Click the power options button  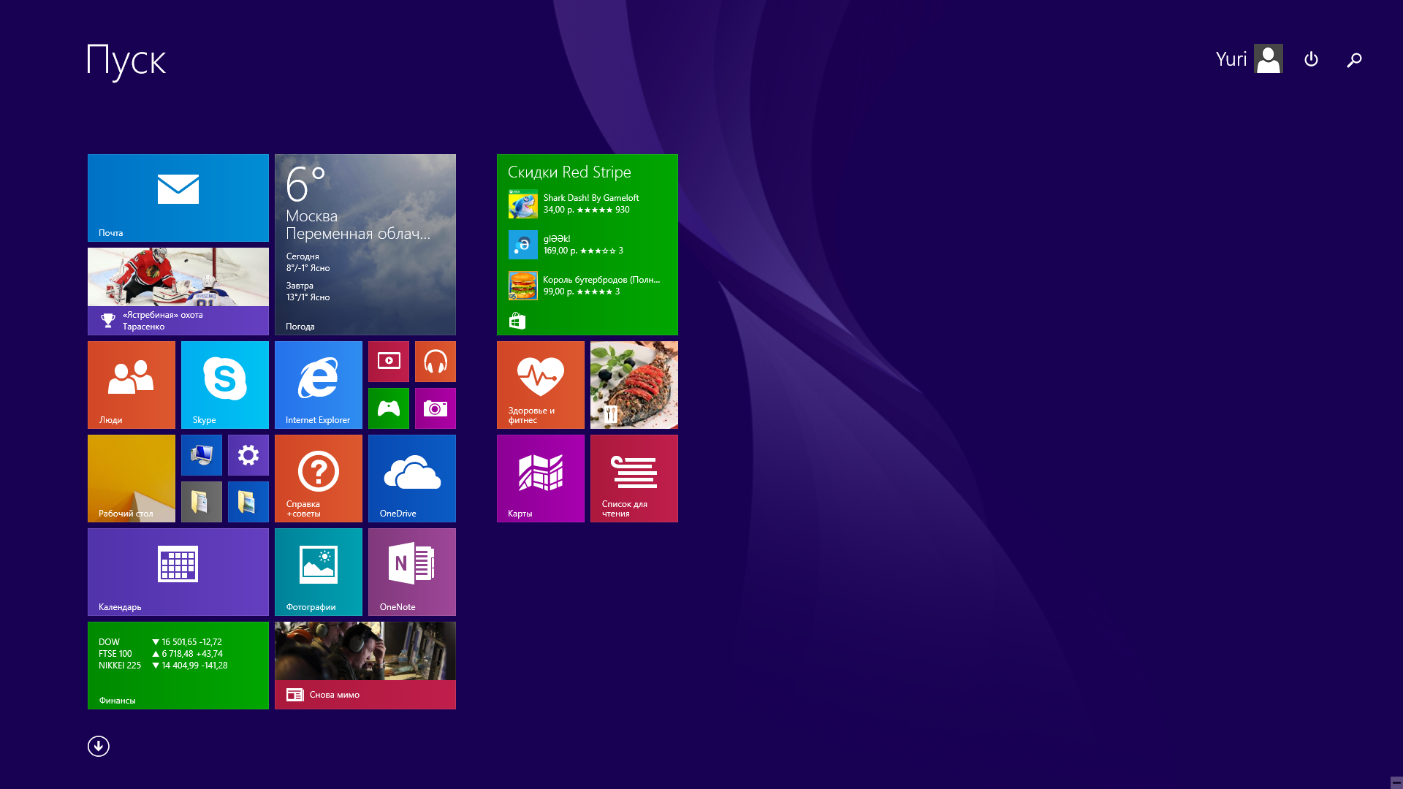(1311, 59)
